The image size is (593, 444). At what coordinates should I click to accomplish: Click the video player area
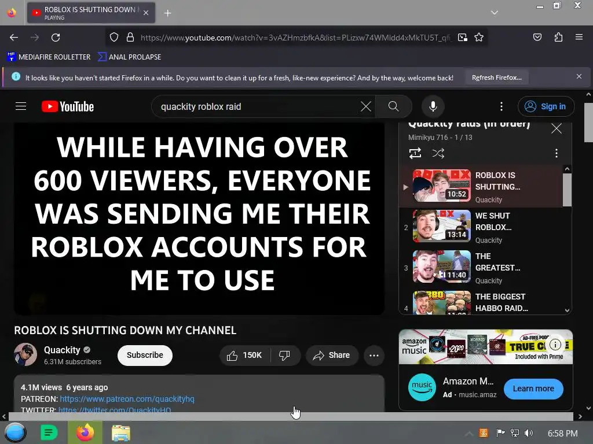click(x=199, y=218)
